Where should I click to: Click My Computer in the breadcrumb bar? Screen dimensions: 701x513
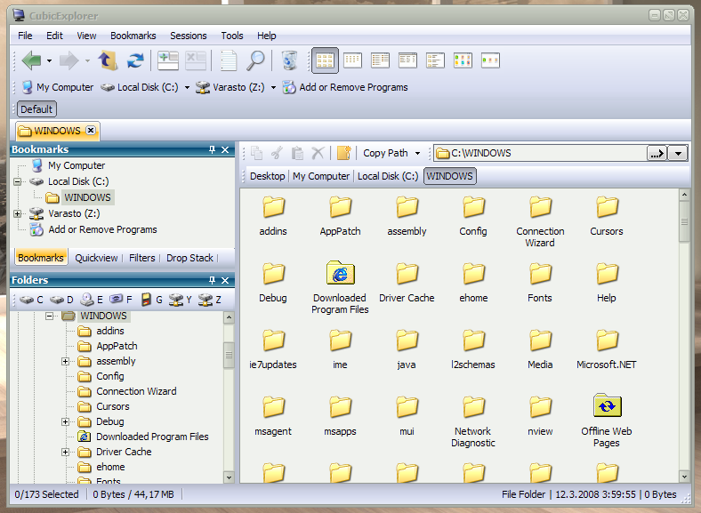(x=321, y=176)
